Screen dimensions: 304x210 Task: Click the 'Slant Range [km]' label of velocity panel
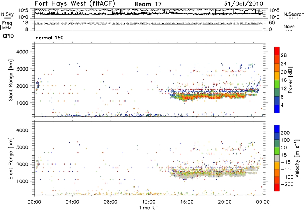pos(11,158)
